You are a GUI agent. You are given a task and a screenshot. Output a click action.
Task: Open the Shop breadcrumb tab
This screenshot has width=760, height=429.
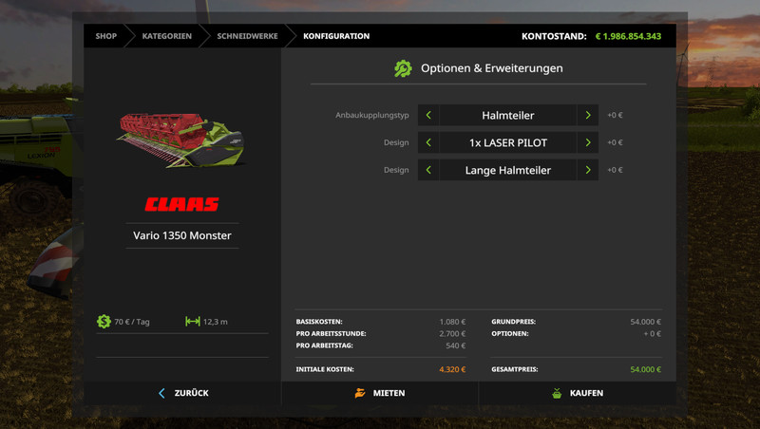pos(105,36)
